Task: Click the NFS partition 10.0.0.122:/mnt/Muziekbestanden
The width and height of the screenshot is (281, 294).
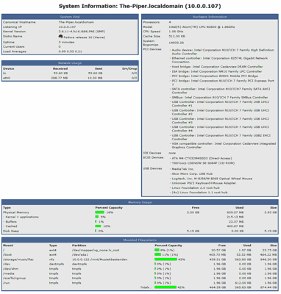Action: (x=99, y=259)
